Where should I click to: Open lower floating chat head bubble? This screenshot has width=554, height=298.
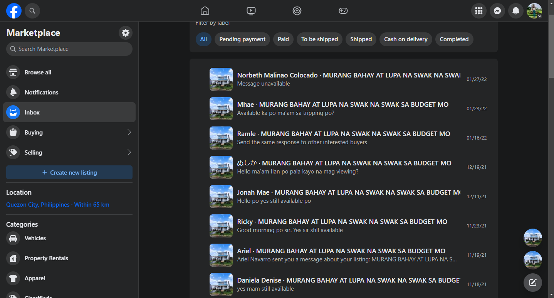(x=533, y=260)
